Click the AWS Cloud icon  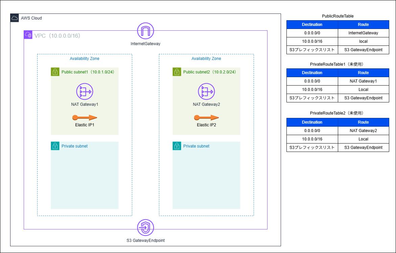coord(14,18)
